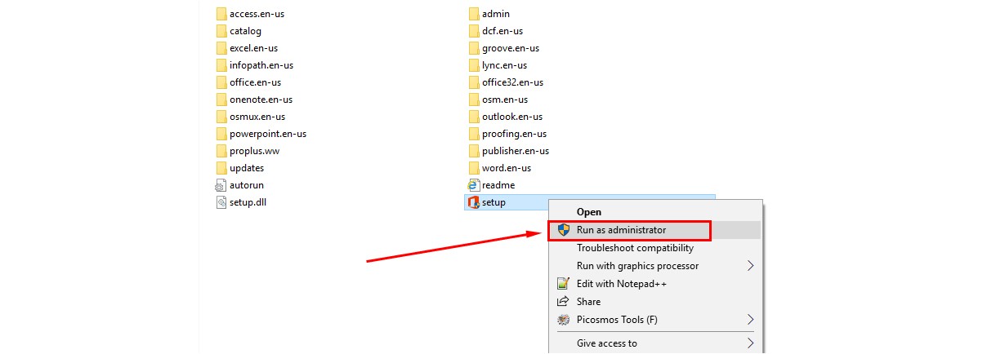Click the Office setup application icon
This screenshot has width=987, height=354.
473,202
